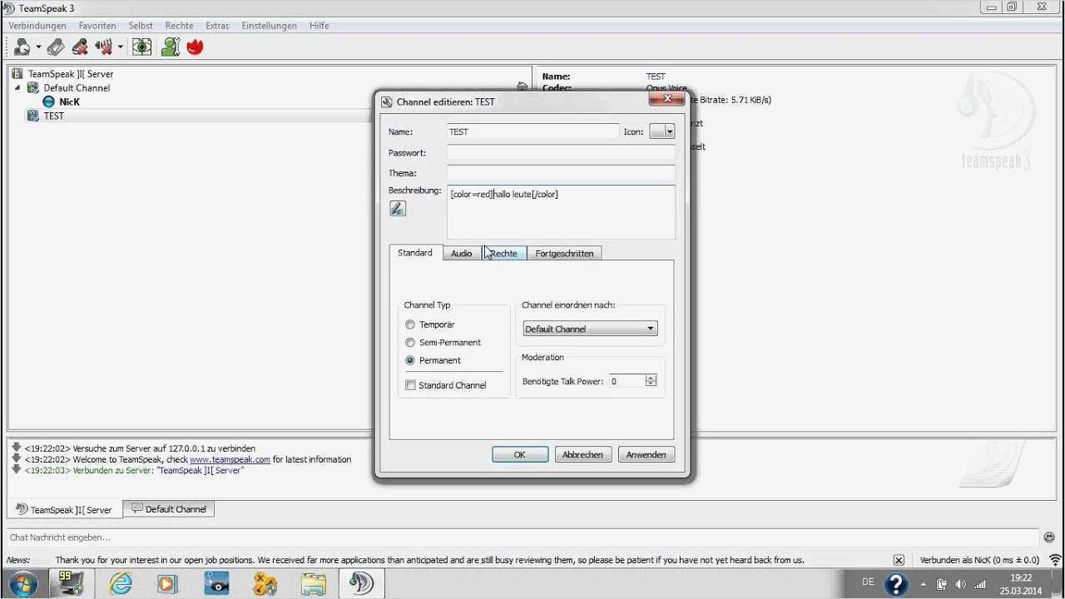Open the Favoriten menu
The width and height of the screenshot is (1065, 599).
pos(97,26)
